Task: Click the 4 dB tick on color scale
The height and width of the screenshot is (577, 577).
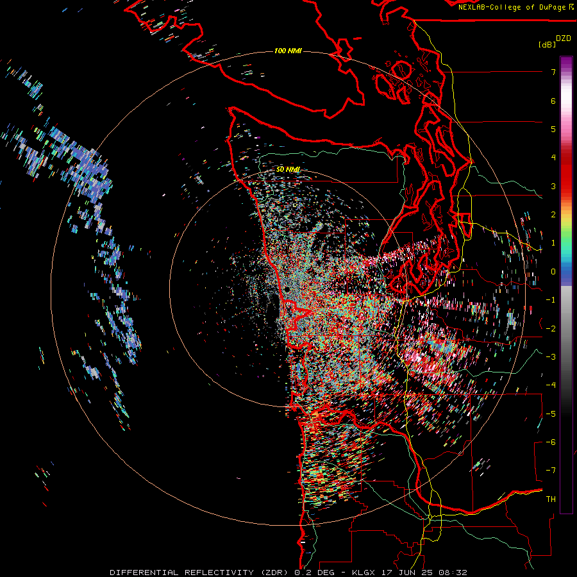Action: click(553, 158)
